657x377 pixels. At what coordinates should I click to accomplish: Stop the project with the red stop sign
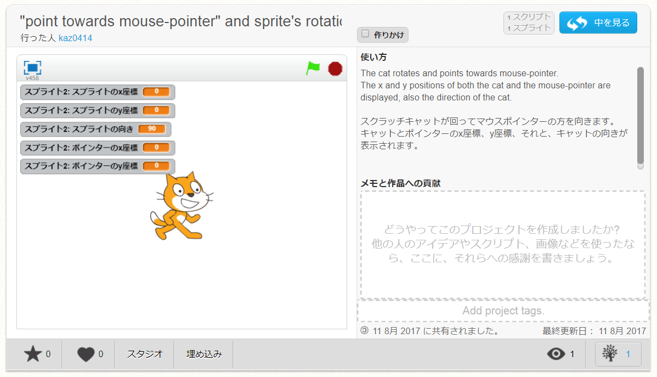pos(335,69)
